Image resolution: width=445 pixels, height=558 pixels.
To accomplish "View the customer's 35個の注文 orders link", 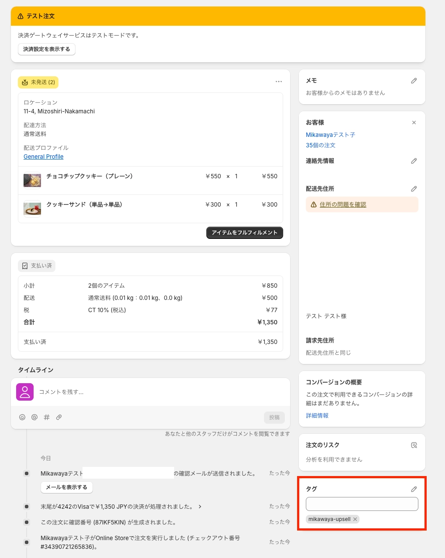I will pos(321,145).
